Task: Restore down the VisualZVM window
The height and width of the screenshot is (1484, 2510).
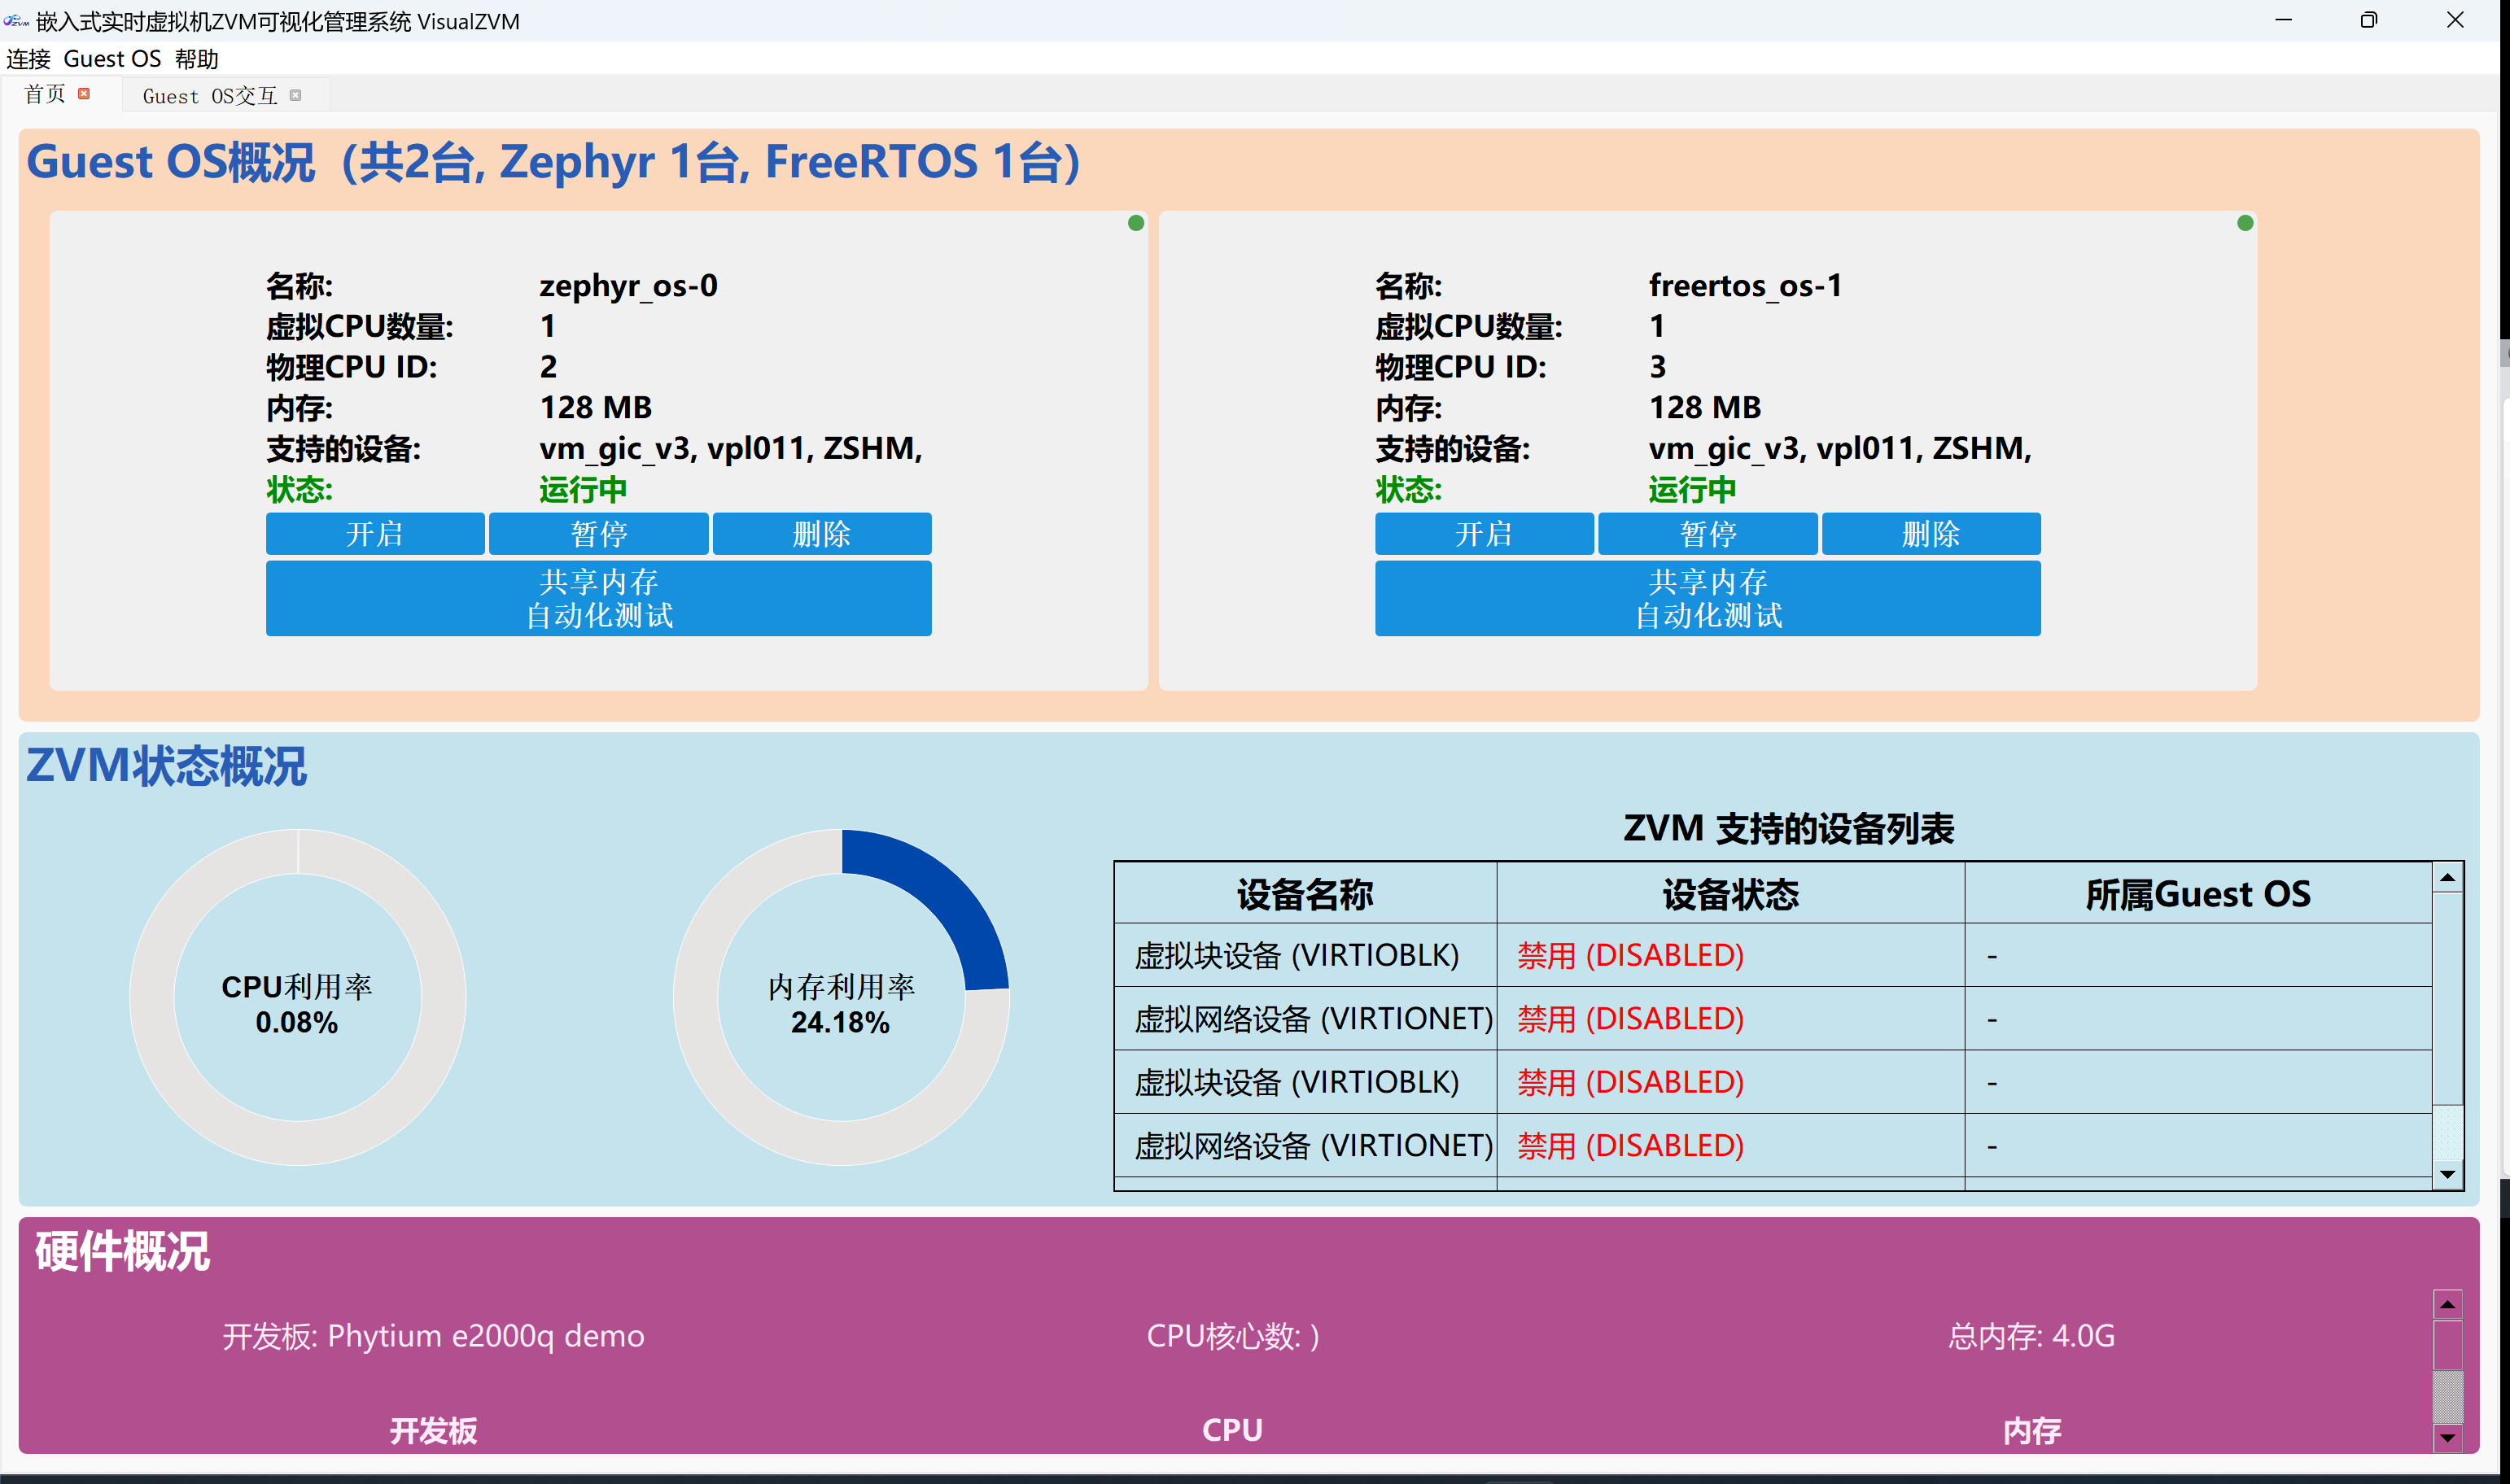Action: 2368,20
